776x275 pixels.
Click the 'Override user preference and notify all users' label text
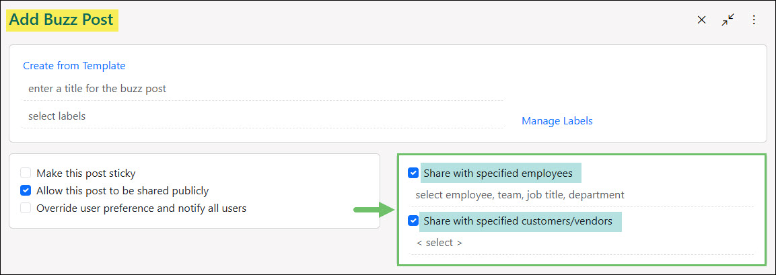[141, 208]
